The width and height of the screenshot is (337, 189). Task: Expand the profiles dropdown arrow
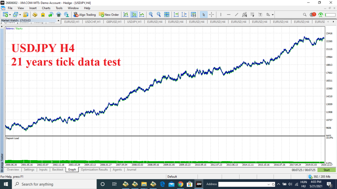[x=20, y=15]
